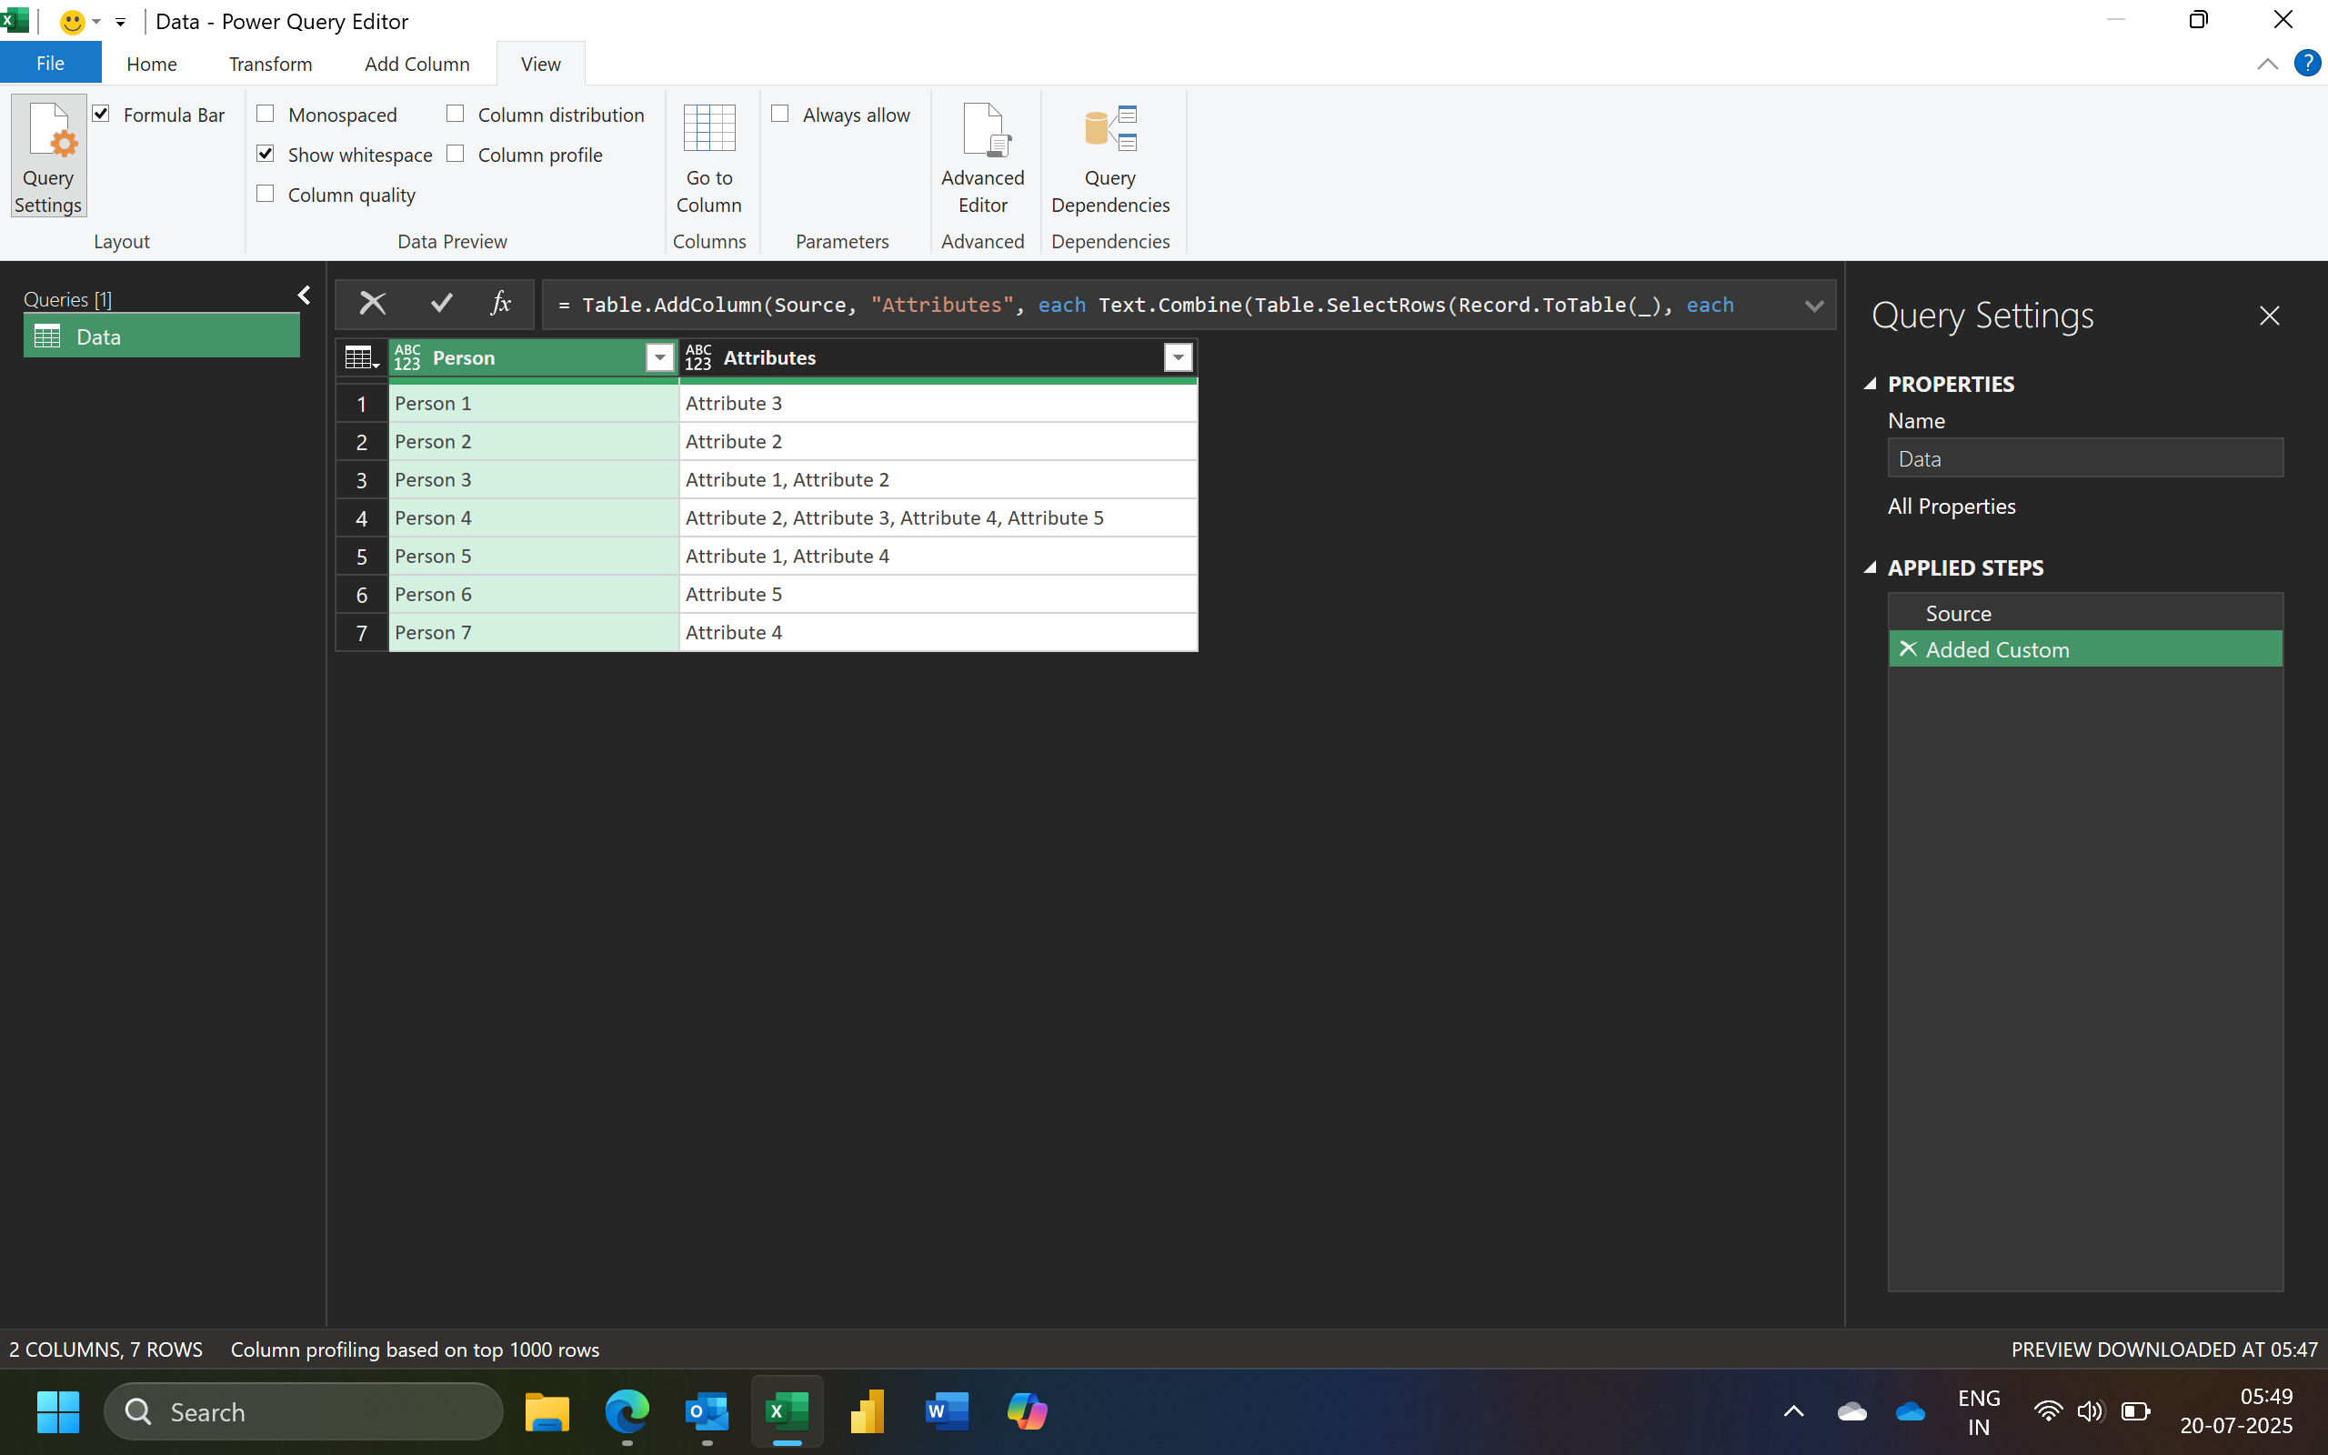Image resolution: width=2328 pixels, height=1455 pixels.
Task: Enable Column distribution checkbox
Action: [455, 115]
